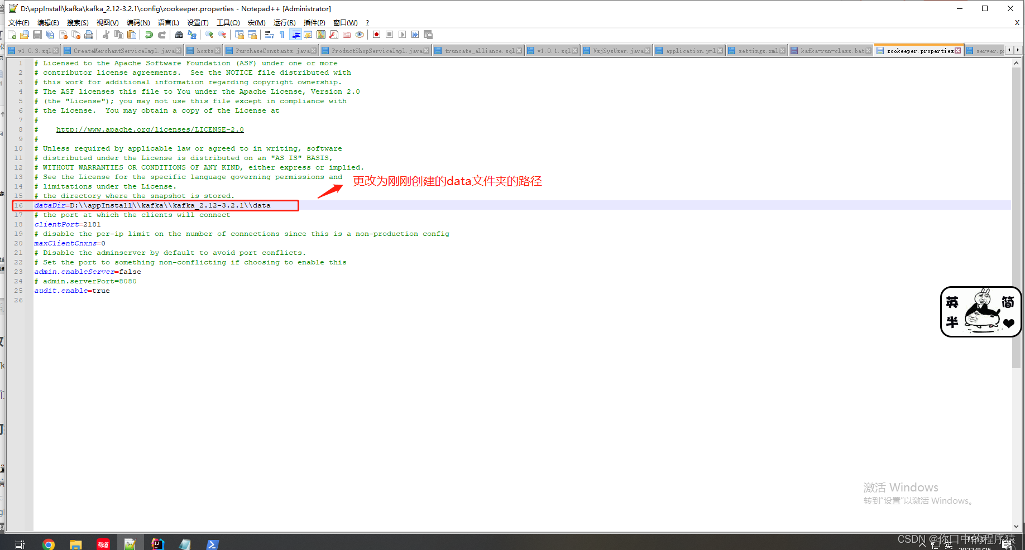Toggle show all characters pilcrow icon

coord(282,35)
